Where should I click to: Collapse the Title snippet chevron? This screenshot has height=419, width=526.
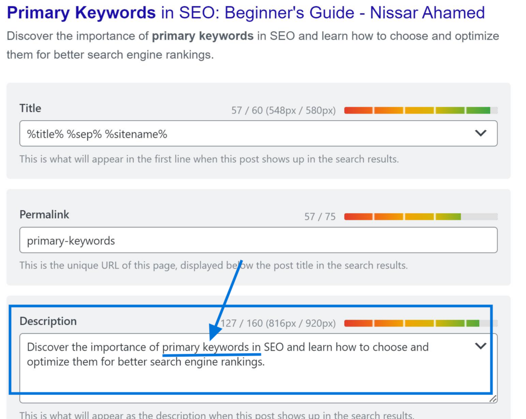pos(481,133)
